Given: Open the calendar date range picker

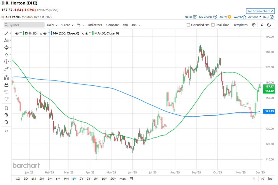Looking at the screenshot, I should (x=131, y=179).
